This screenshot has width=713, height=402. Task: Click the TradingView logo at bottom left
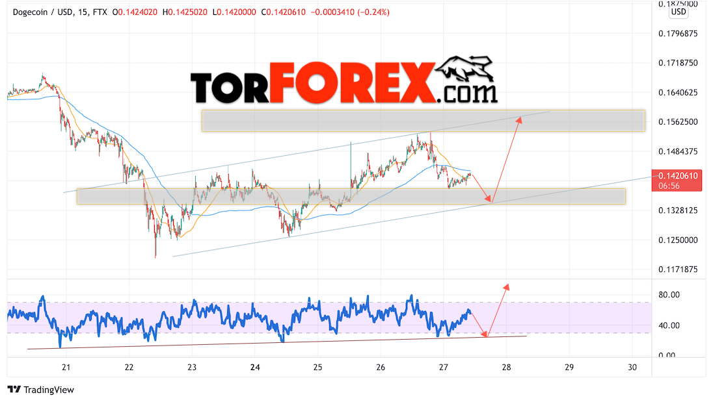pyautogui.click(x=40, y=389)
